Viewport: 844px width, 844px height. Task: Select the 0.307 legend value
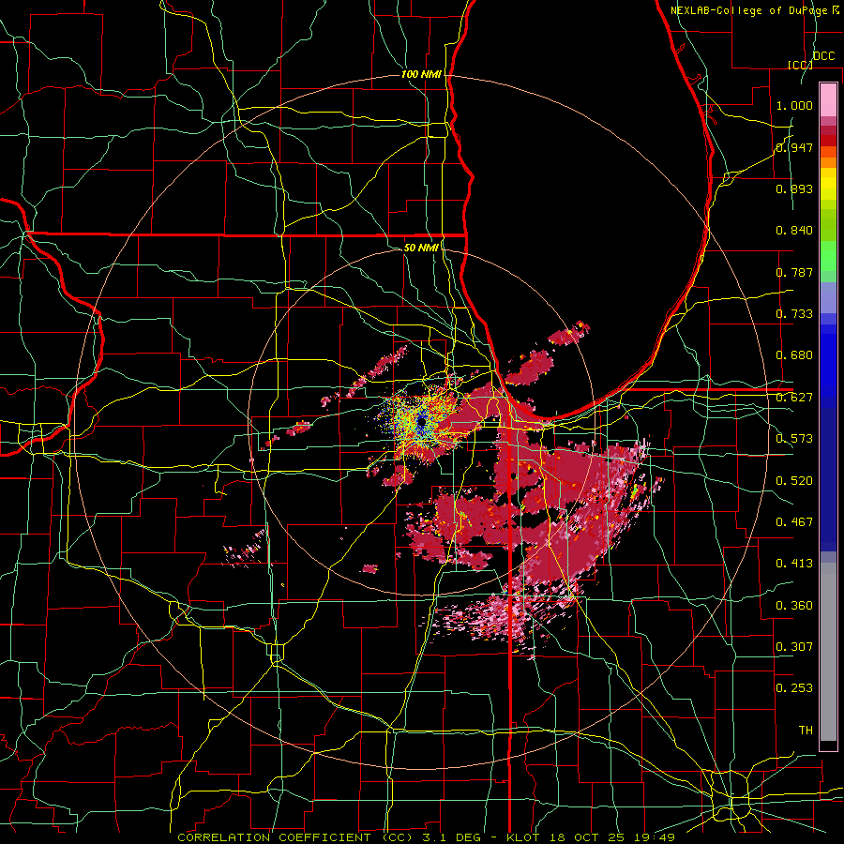click(794, 647)
